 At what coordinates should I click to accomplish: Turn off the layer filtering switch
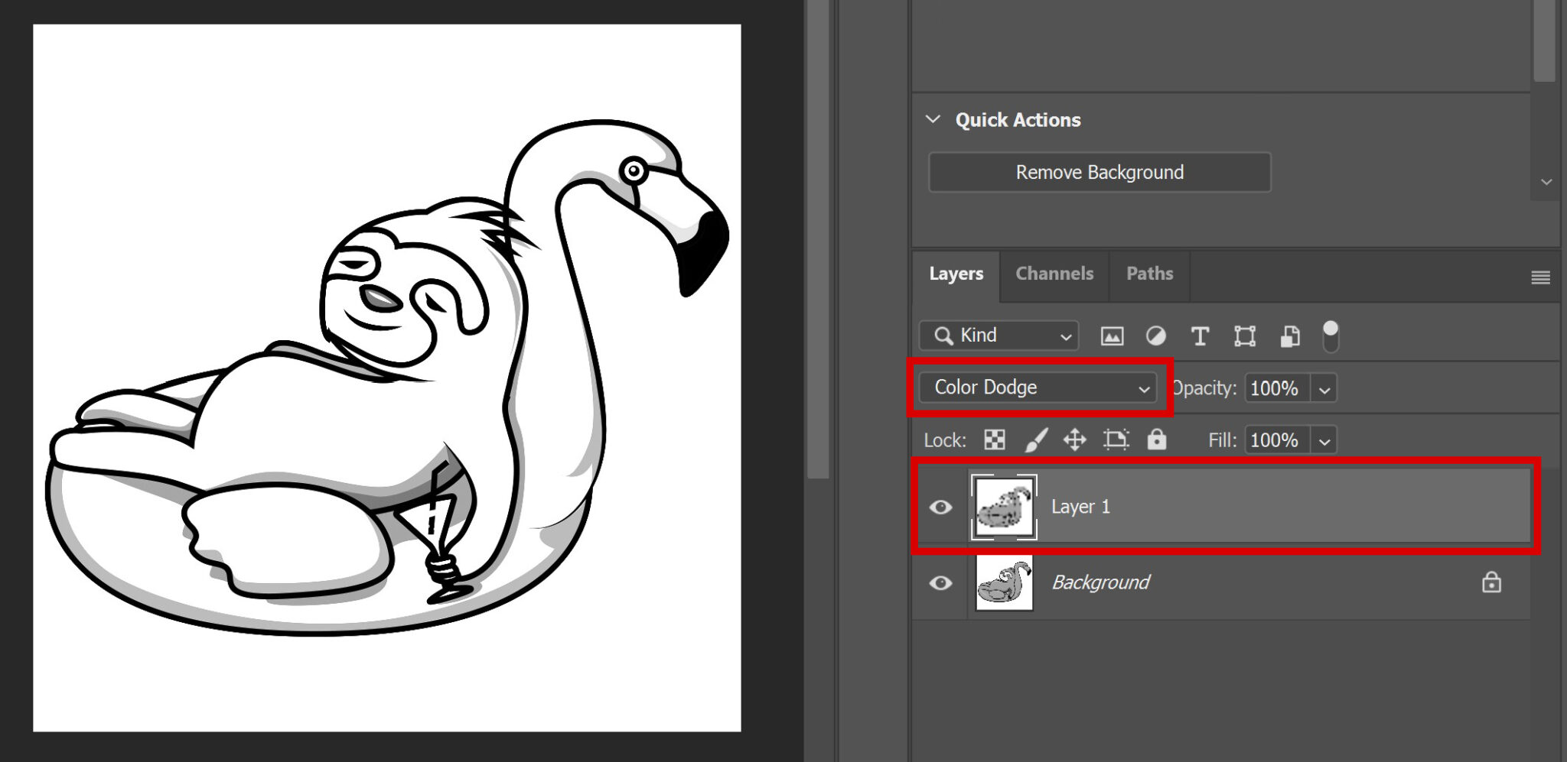pos(1330,336)
